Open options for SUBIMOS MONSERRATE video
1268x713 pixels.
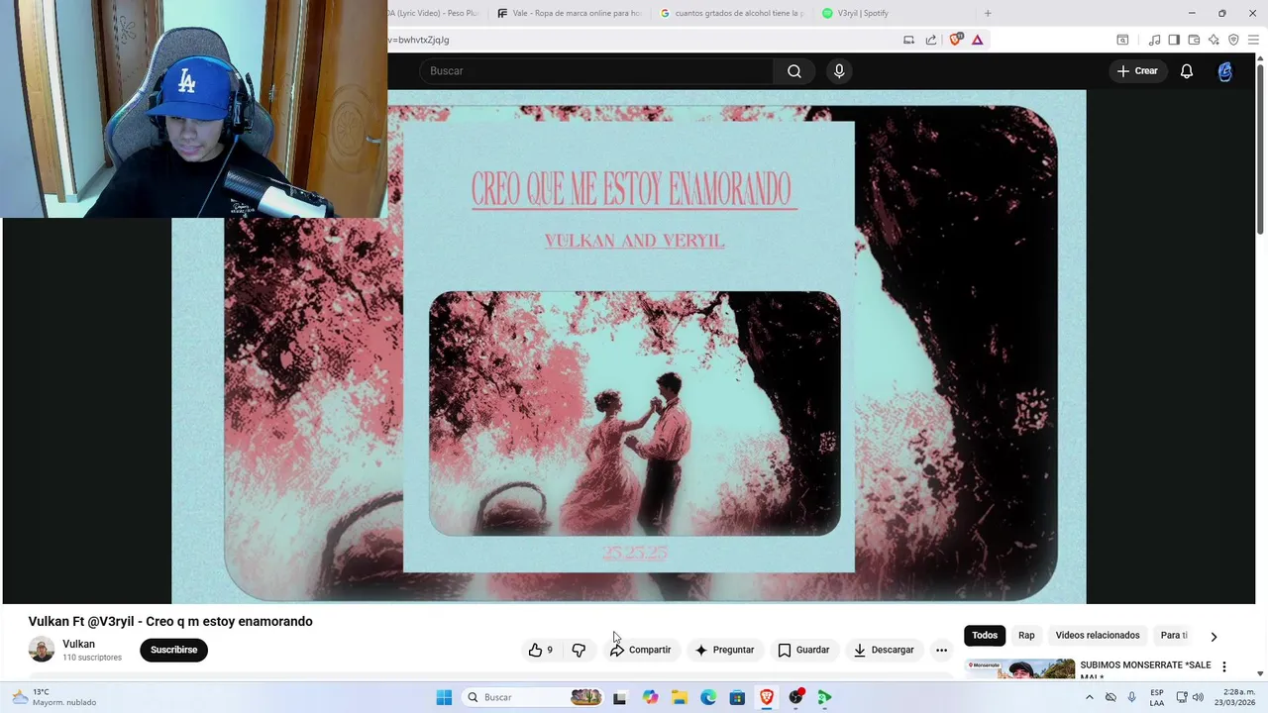point(1223,666)
